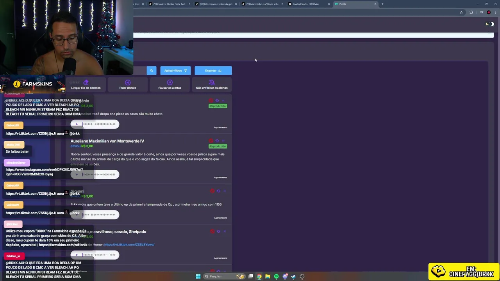Switch to Marcelinho e a Vitória tab
This screenshot has width=500, height=281.
click(x=262, y=4)
